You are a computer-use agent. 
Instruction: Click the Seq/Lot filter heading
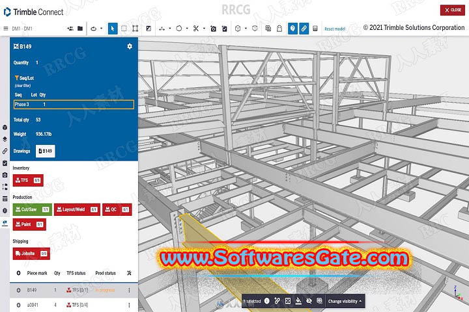[x=24, y=78]
